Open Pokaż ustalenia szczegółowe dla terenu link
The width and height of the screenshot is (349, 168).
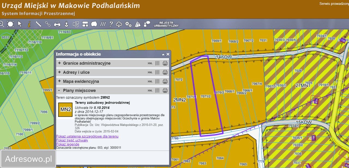coord(87,136)
